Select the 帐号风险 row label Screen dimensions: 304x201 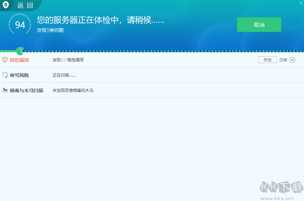pos(19,75)
